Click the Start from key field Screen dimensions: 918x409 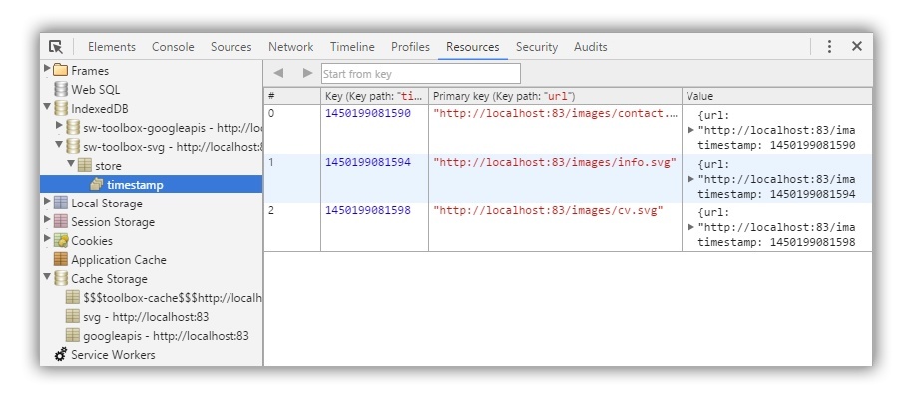[420, 74]
